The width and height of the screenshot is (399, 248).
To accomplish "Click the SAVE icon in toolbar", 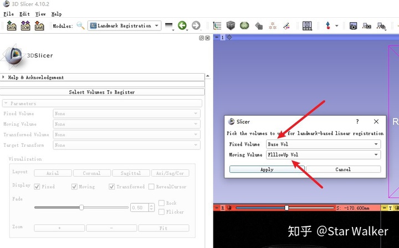I will 39,25.
